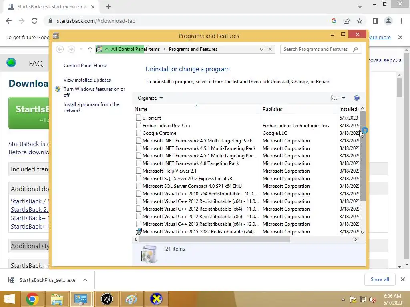
Task: Open the Windows Start button
Action: tap(10, 299)
